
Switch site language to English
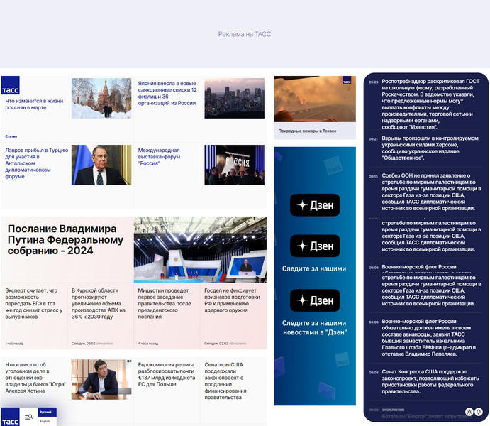[45, 421]
